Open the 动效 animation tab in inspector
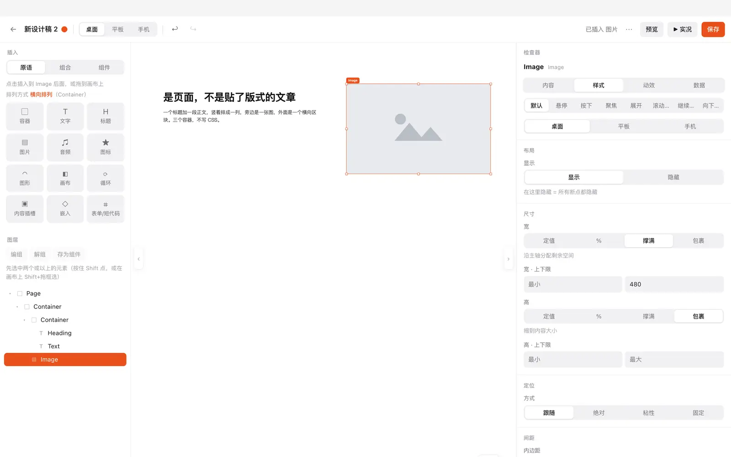 649,85
